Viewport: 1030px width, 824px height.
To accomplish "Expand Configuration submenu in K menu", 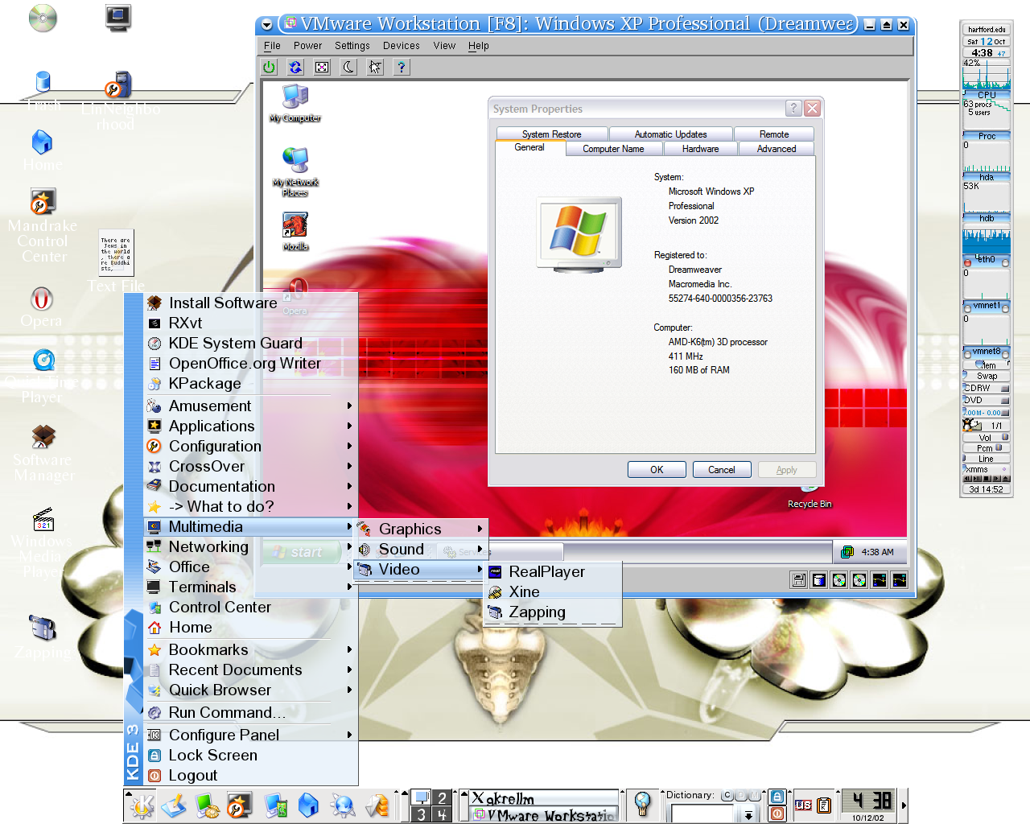I will click(250, 446).
